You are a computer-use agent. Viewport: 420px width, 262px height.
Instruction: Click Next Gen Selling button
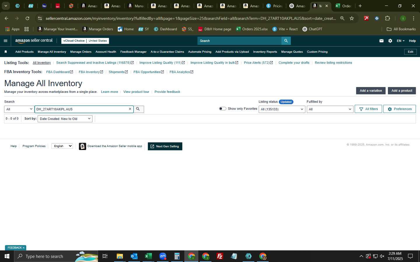click(x=165, y=146)
